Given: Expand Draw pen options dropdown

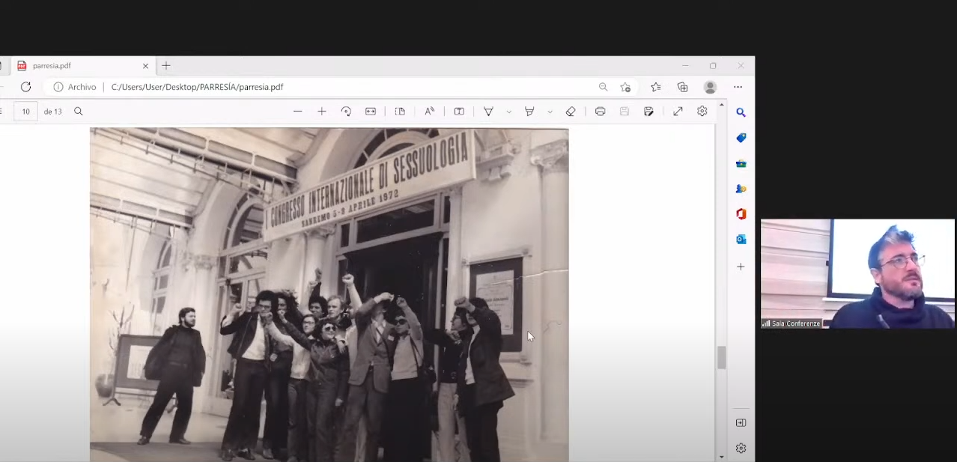Looking at the screenshot, I should point(508,112).
